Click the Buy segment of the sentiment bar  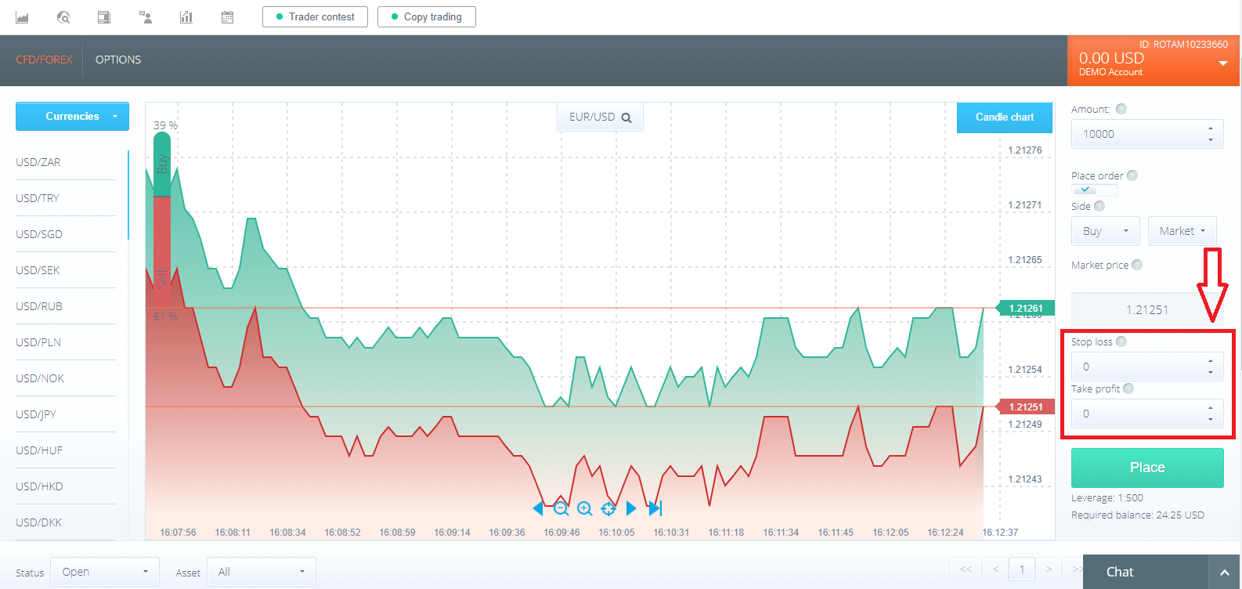click(162, 164)
